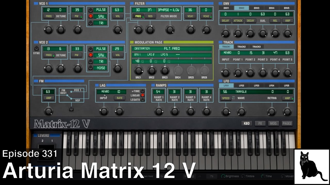Click the TRACK POINT 3 knob
This screenshot has width=330, height=185.
tap(262, 72)
